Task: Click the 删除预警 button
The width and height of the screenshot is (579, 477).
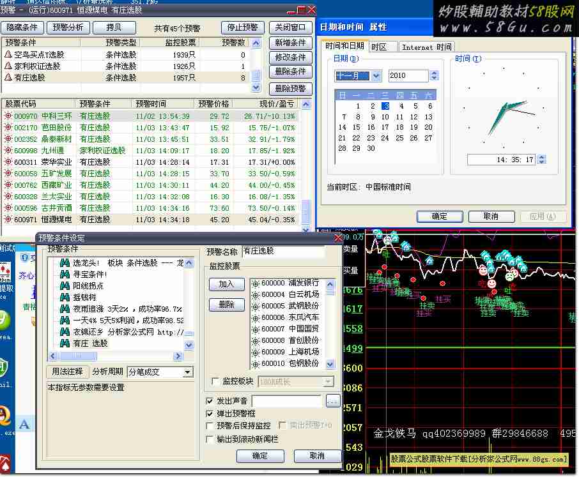Action: (x=291, y=88)
